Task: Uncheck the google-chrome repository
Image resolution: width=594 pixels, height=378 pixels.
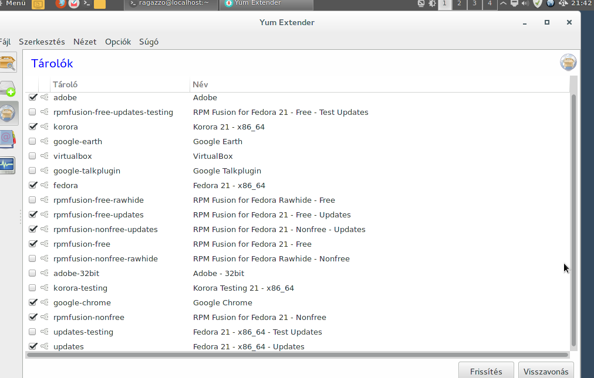Action: click(33, 302)
